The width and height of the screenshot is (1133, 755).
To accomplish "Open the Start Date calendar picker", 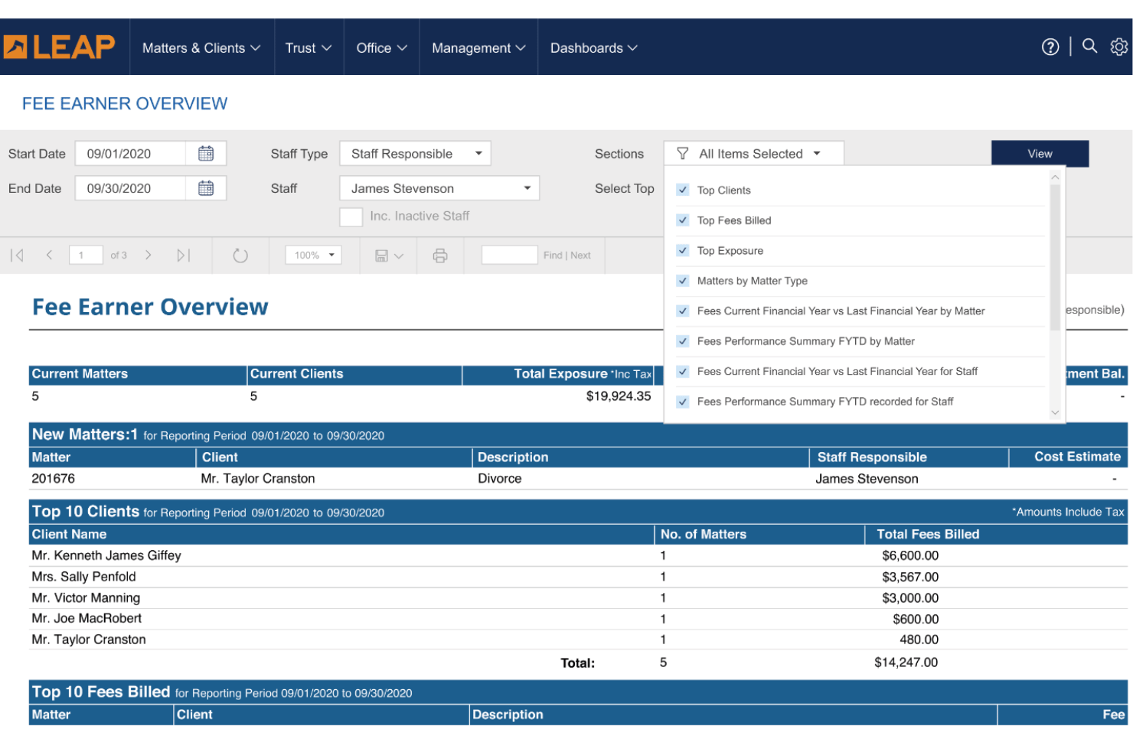I will point(206,154).
